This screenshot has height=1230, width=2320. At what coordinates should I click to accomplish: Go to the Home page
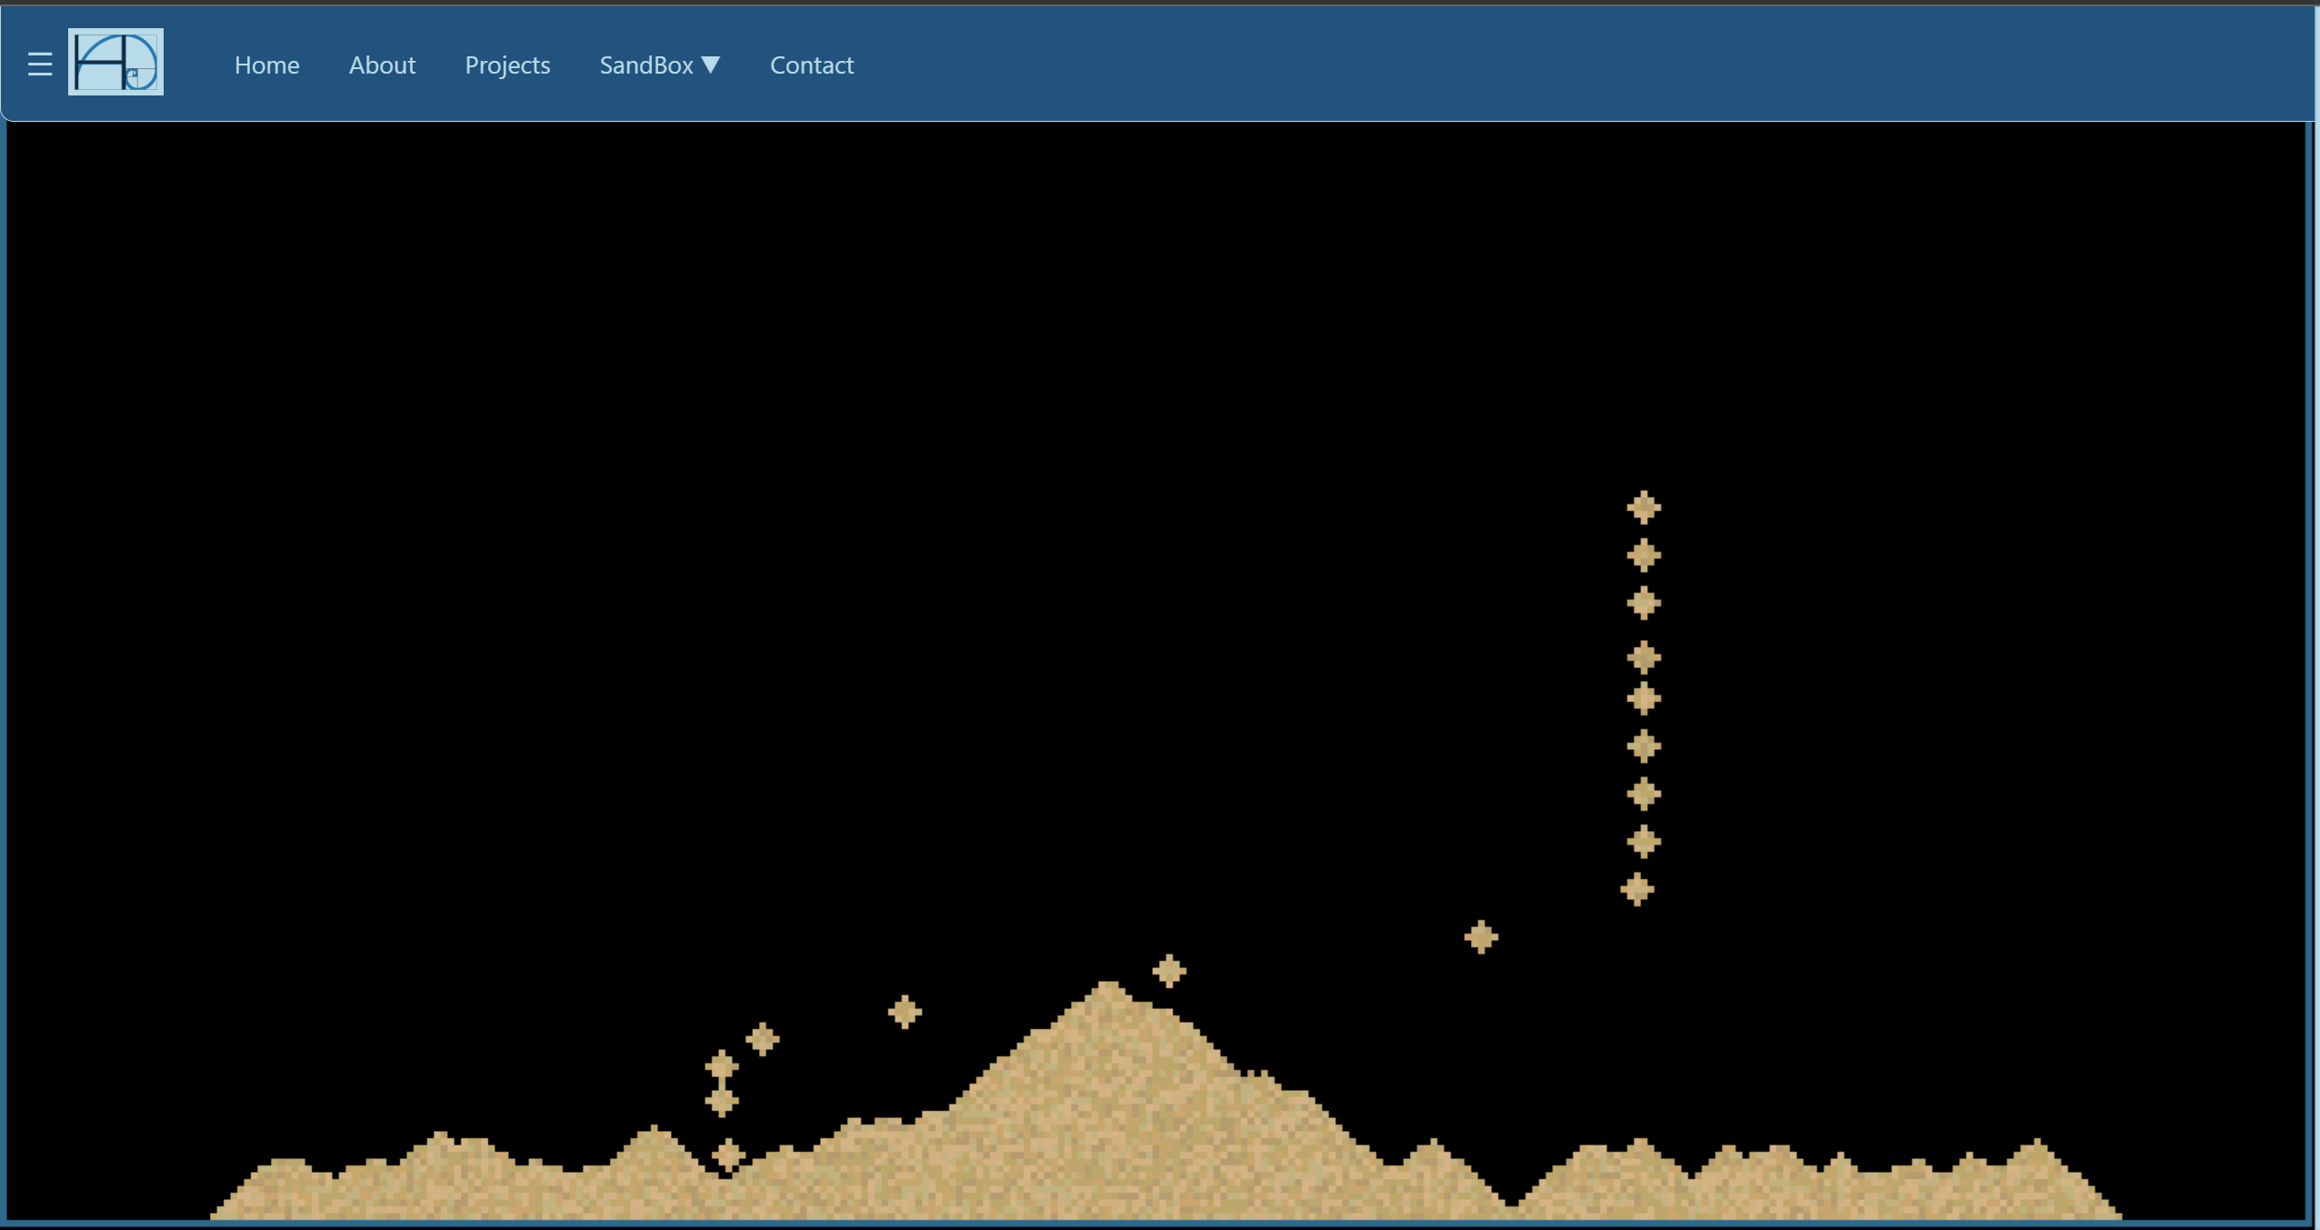(x=266, y=65)
